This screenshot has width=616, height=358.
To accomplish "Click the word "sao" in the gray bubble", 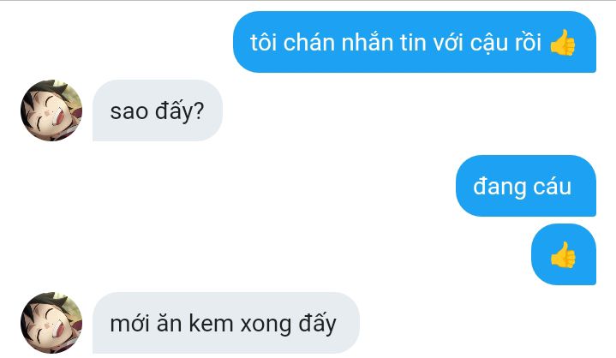I will pyautogui.click(x=129, y=112).
